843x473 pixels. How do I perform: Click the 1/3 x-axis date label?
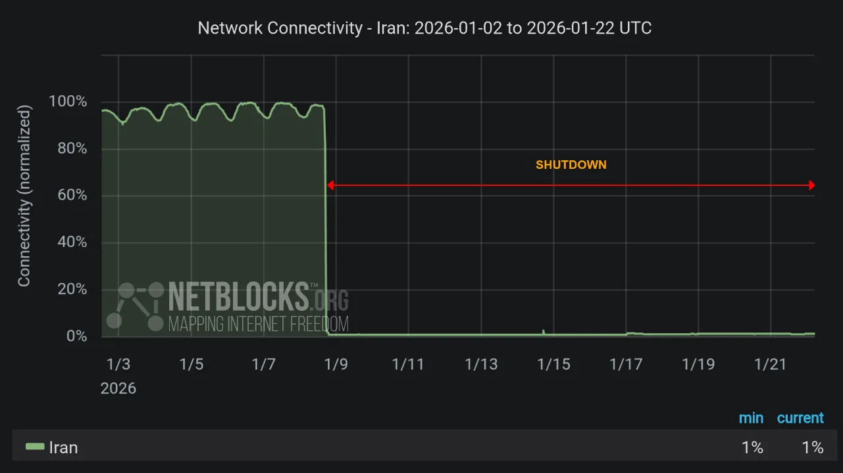118,365
